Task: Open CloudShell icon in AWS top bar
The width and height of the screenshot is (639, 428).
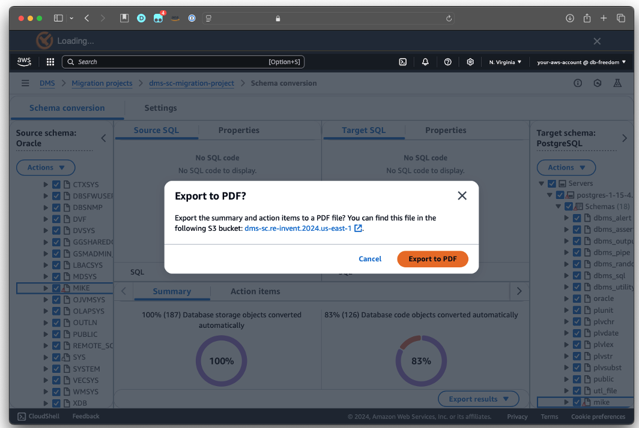Action: pyautogui.click(x=402, y=62)
